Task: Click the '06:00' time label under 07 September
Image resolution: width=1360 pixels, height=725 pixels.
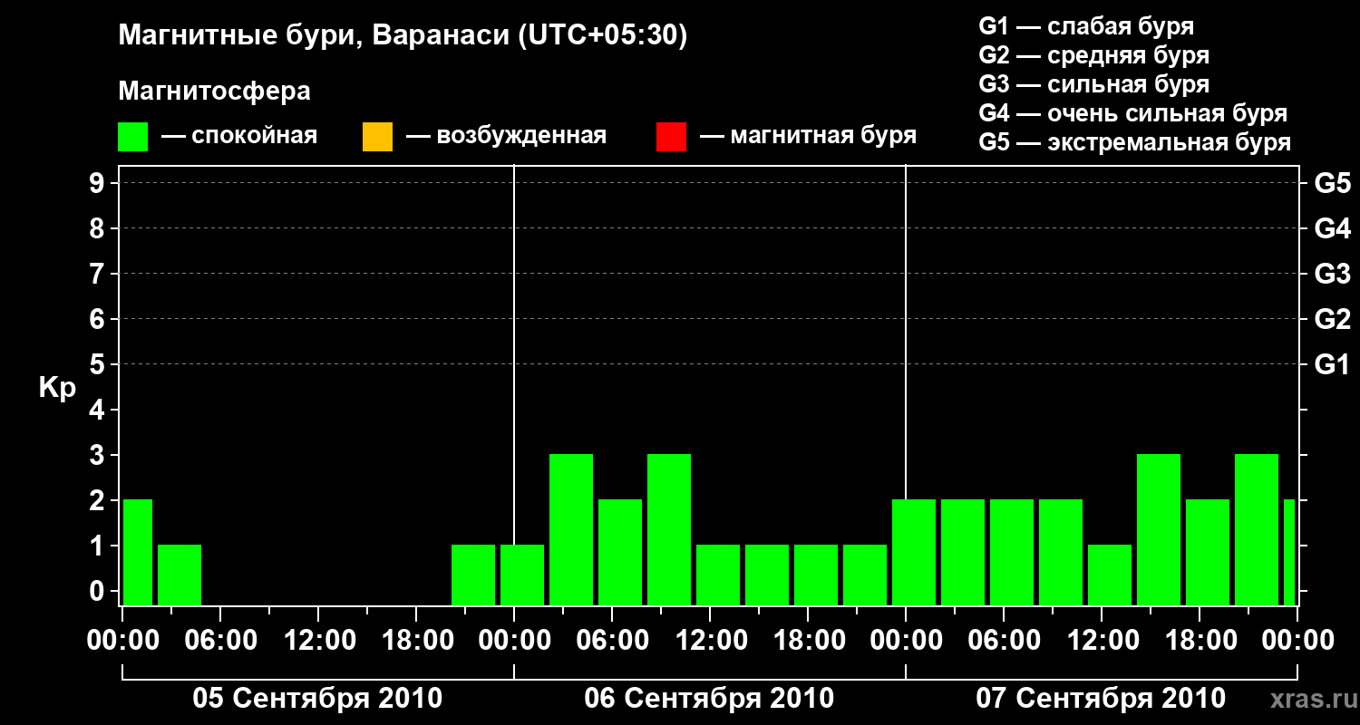Action: click(x=1004, y=641)
